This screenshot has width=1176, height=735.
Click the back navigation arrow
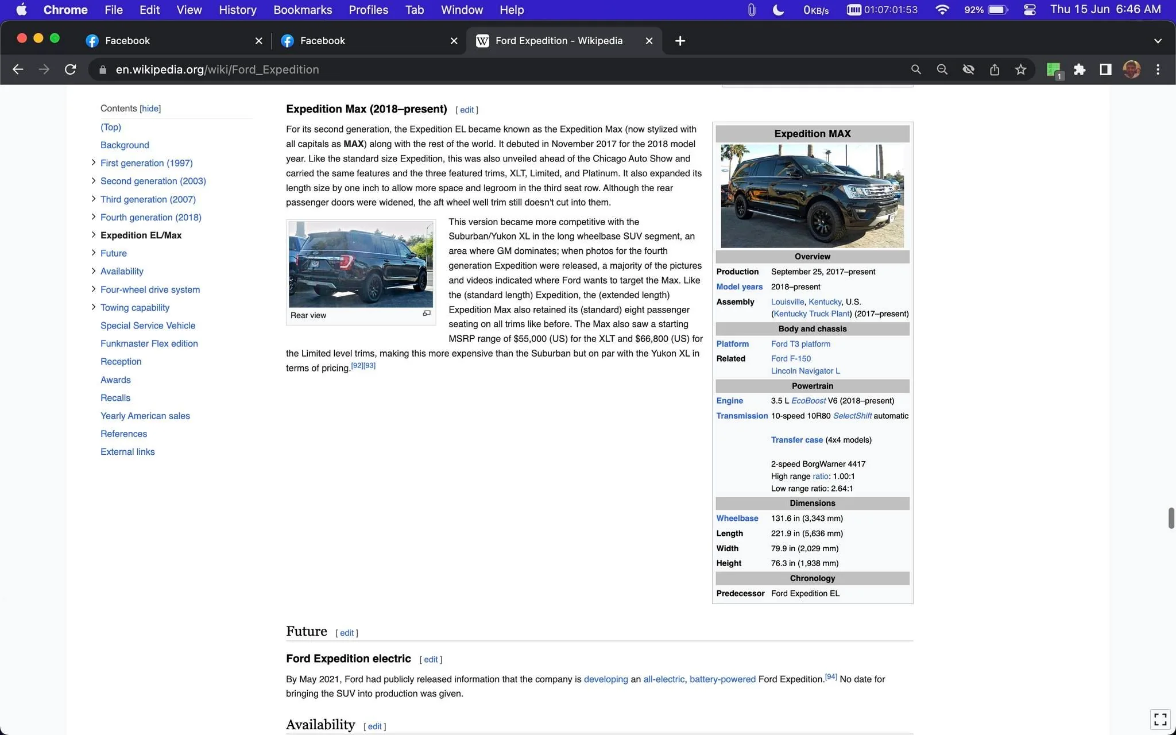(x=18, y=69)
